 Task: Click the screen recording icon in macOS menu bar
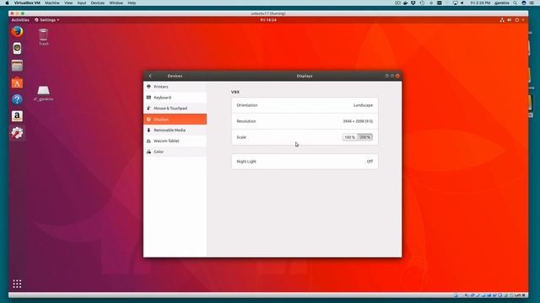pyautogui.click(x=397, y=3)
